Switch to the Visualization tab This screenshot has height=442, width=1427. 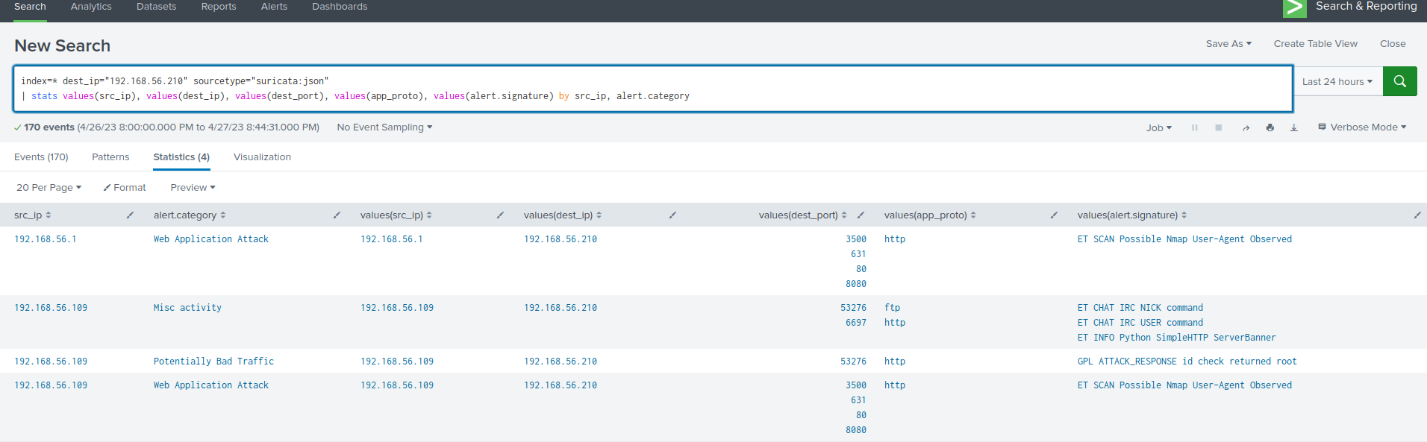pyautogui.click(x=262, y=157)
